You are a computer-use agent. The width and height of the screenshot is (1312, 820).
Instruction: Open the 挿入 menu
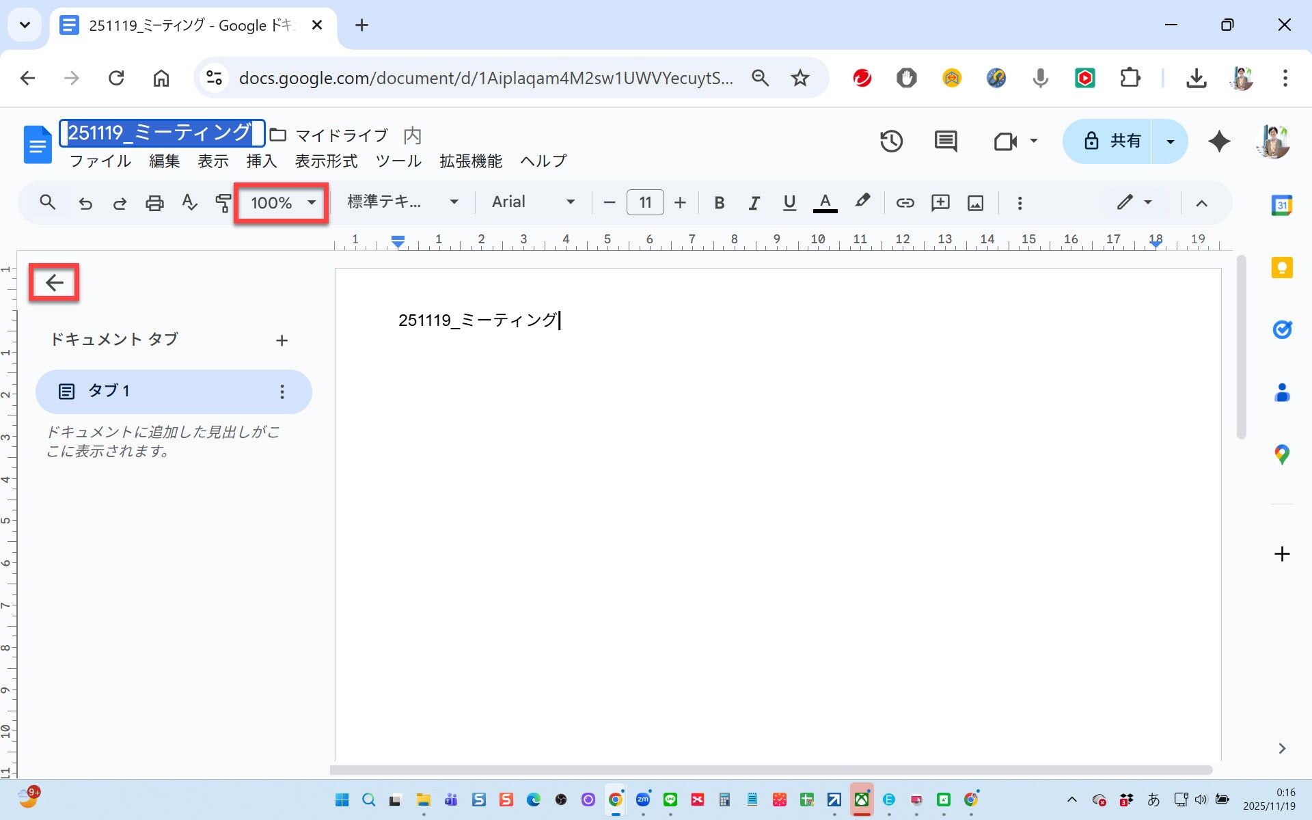tap(261, 161)
